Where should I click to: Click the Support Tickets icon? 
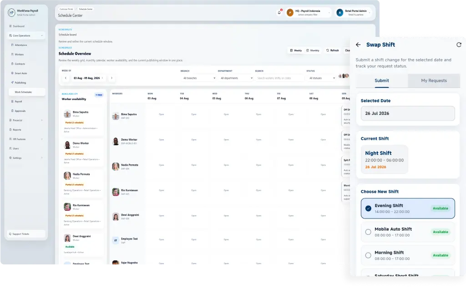pos(10,234)
